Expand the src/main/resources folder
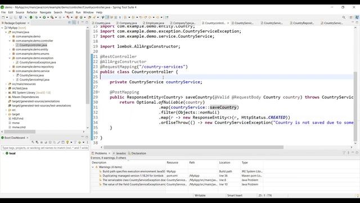 tap(6, 84)
